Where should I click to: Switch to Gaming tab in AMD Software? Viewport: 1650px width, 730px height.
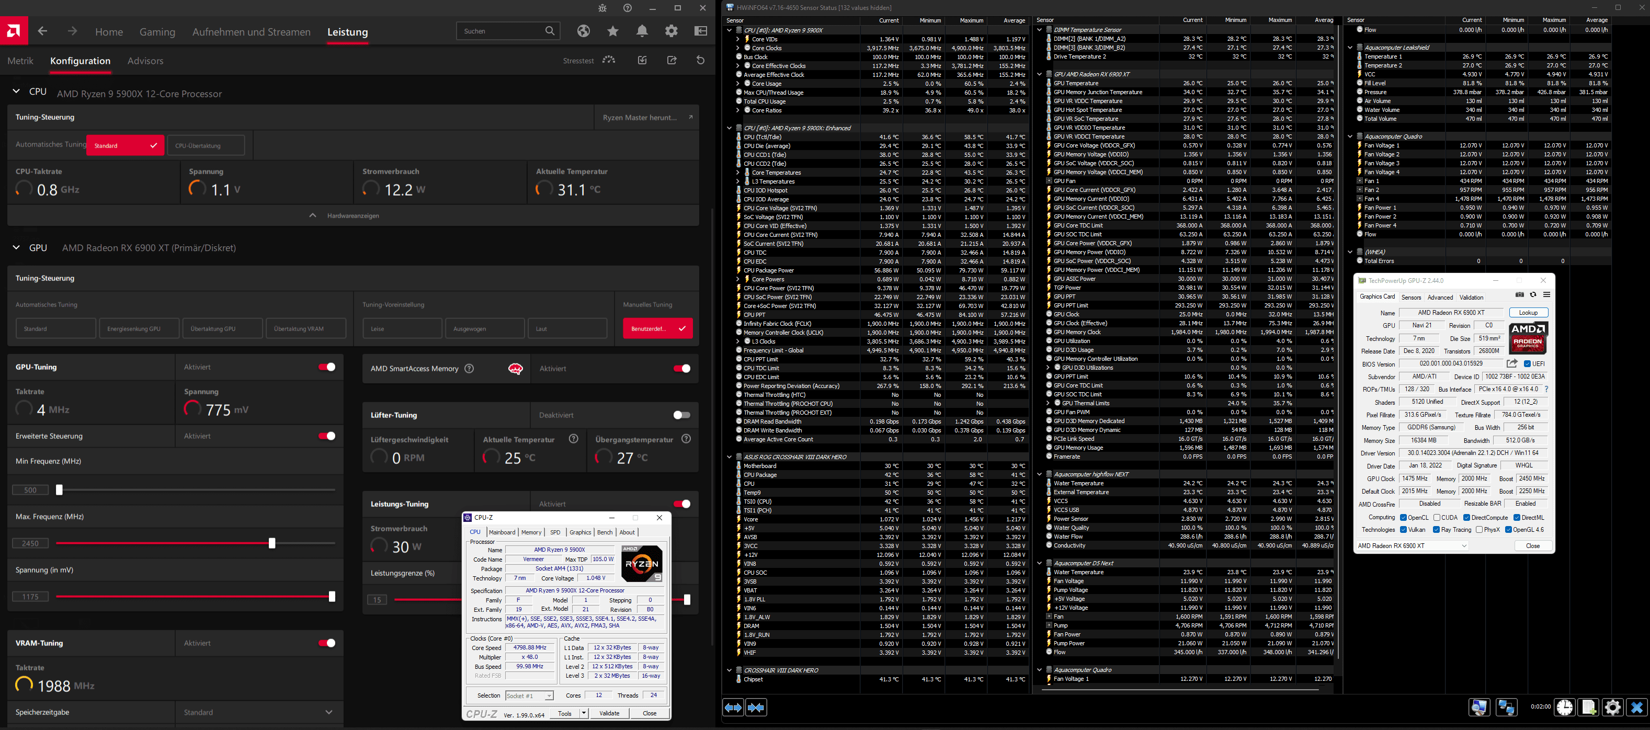tap(157, 31)
